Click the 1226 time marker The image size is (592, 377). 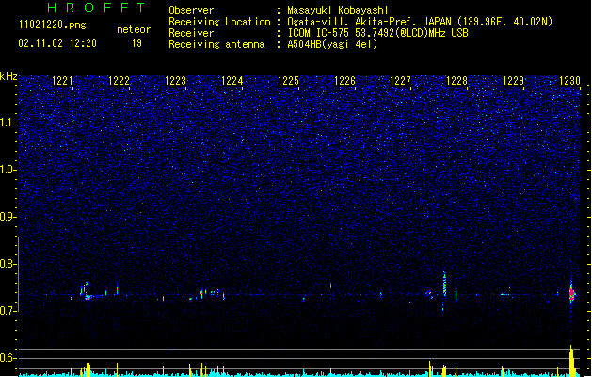344,81
